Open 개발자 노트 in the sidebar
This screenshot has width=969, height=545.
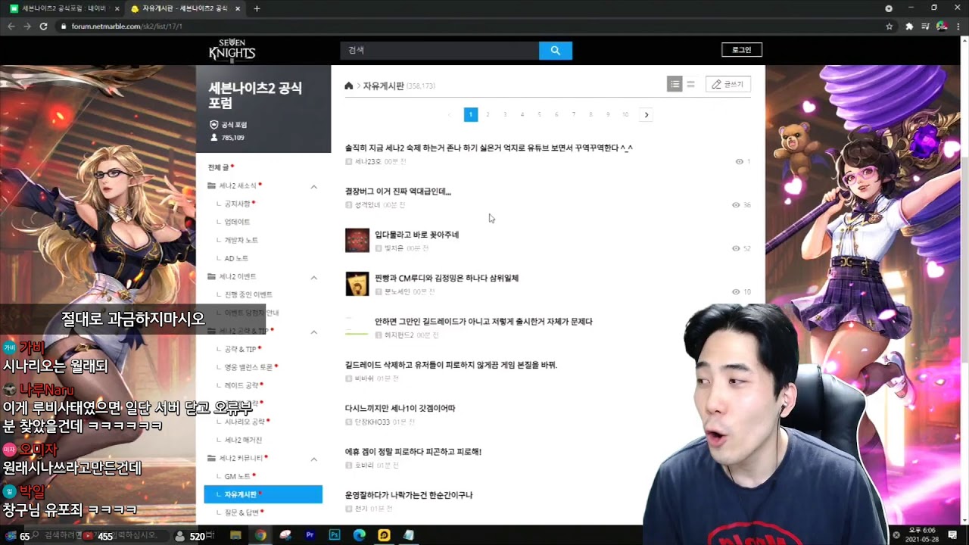point(241,240)
